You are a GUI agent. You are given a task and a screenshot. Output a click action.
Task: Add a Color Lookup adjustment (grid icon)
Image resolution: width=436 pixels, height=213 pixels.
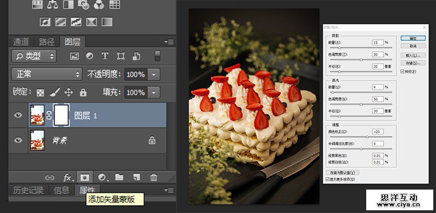(x=114, y=4)
